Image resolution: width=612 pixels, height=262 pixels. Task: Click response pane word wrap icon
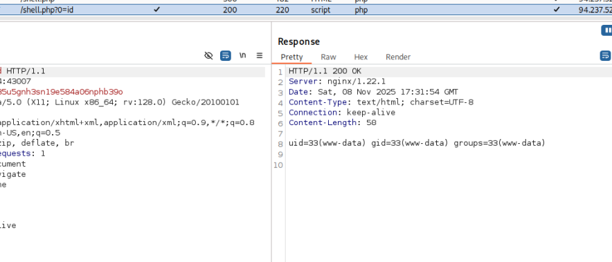605,56
